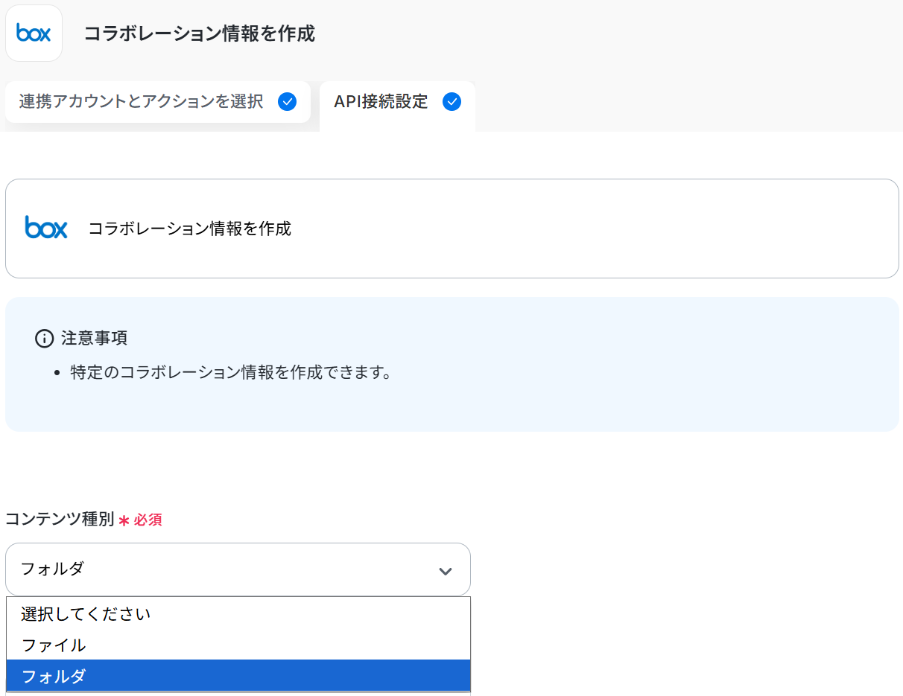903x696 pixels.
Task: Open the コンテンツ種別 select box showing フォルダ
Action: [238, 569]
